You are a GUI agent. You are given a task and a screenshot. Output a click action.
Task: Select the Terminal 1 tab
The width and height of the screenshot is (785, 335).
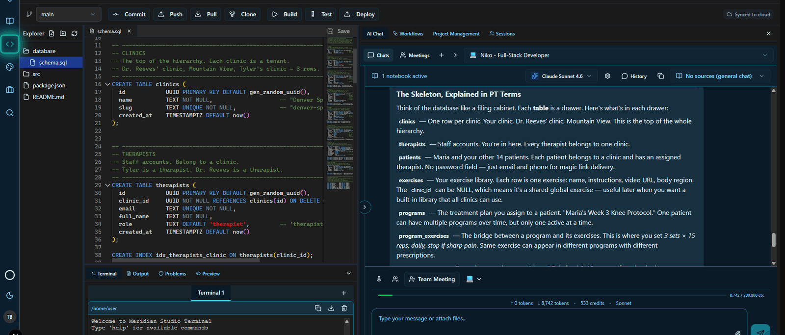211,293
